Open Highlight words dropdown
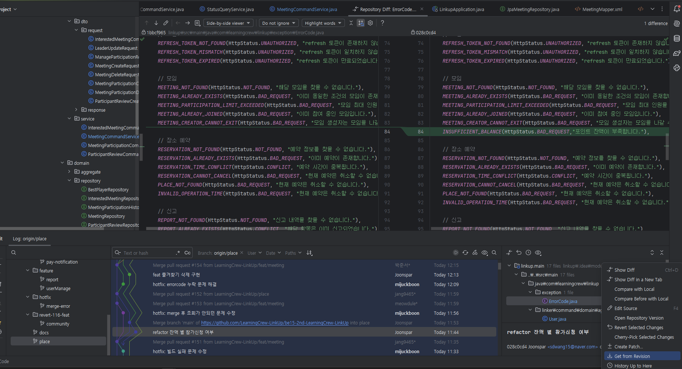This screenshot has height=369, width=682. (323, 23)
